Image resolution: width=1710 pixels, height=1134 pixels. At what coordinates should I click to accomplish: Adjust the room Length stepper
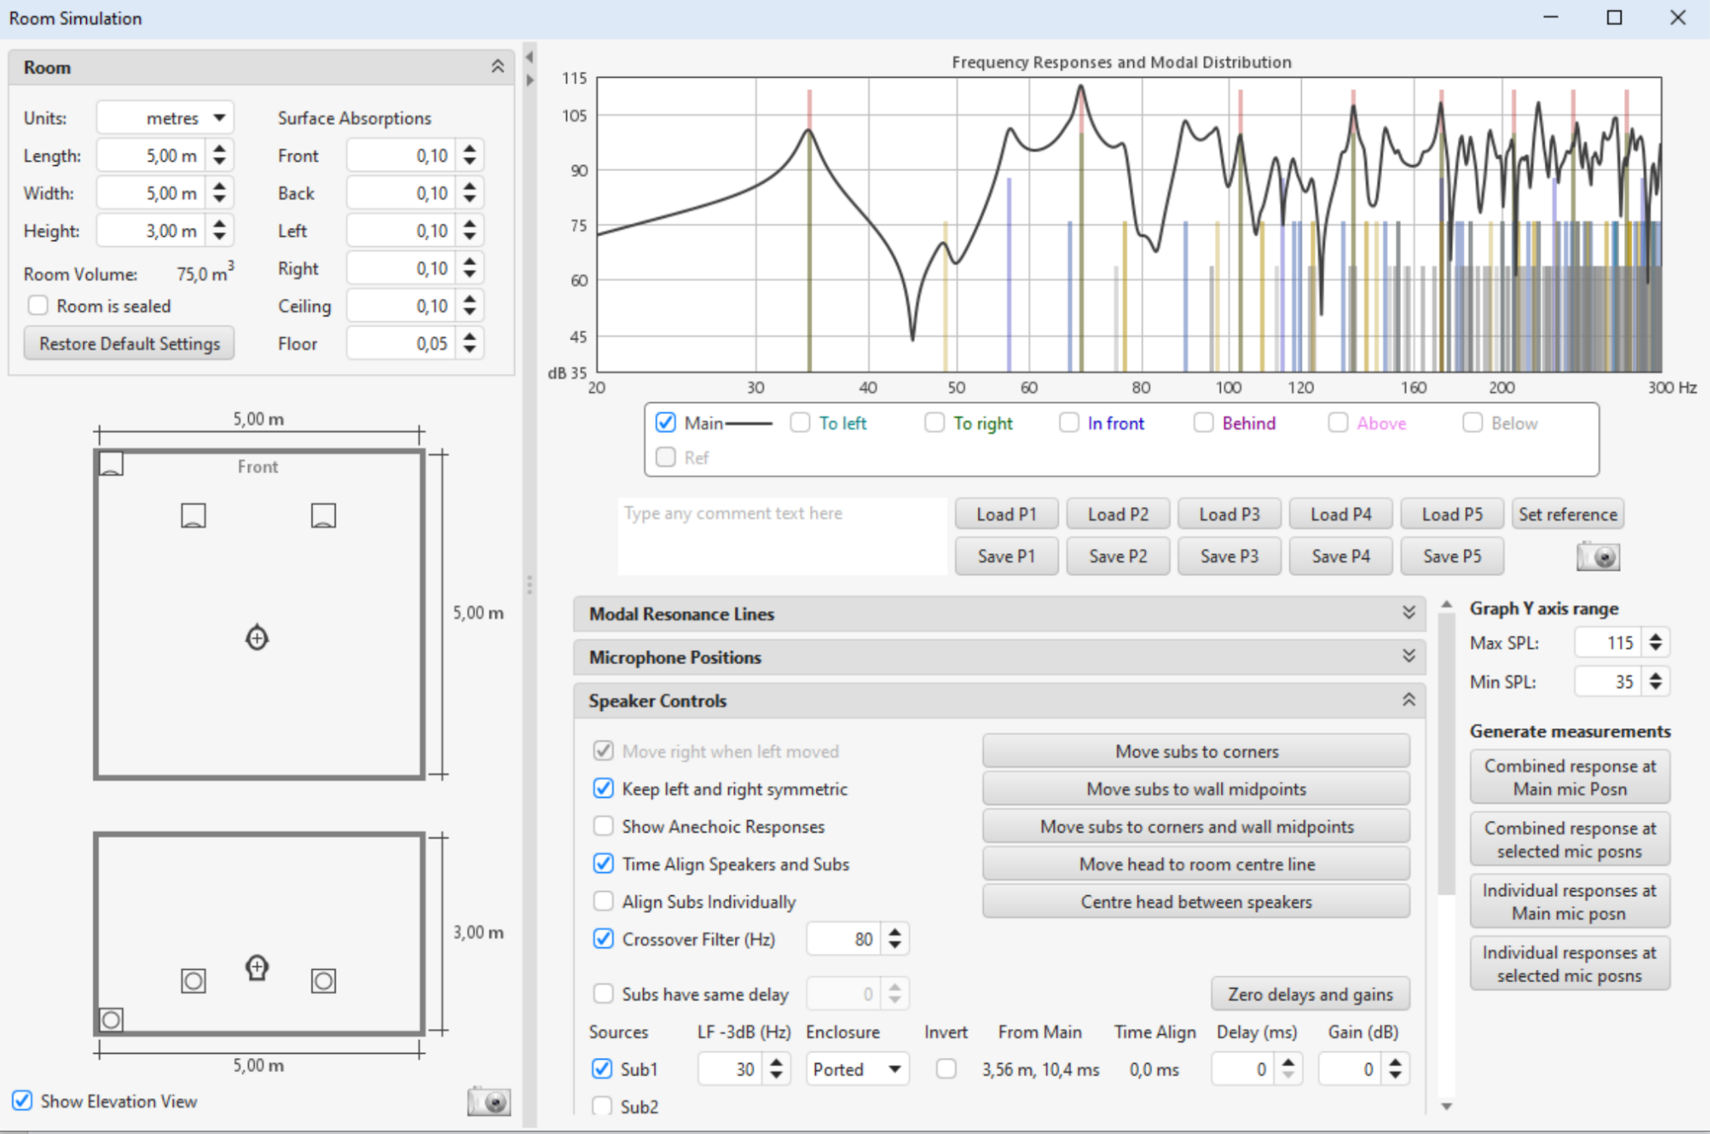(219, 155)
